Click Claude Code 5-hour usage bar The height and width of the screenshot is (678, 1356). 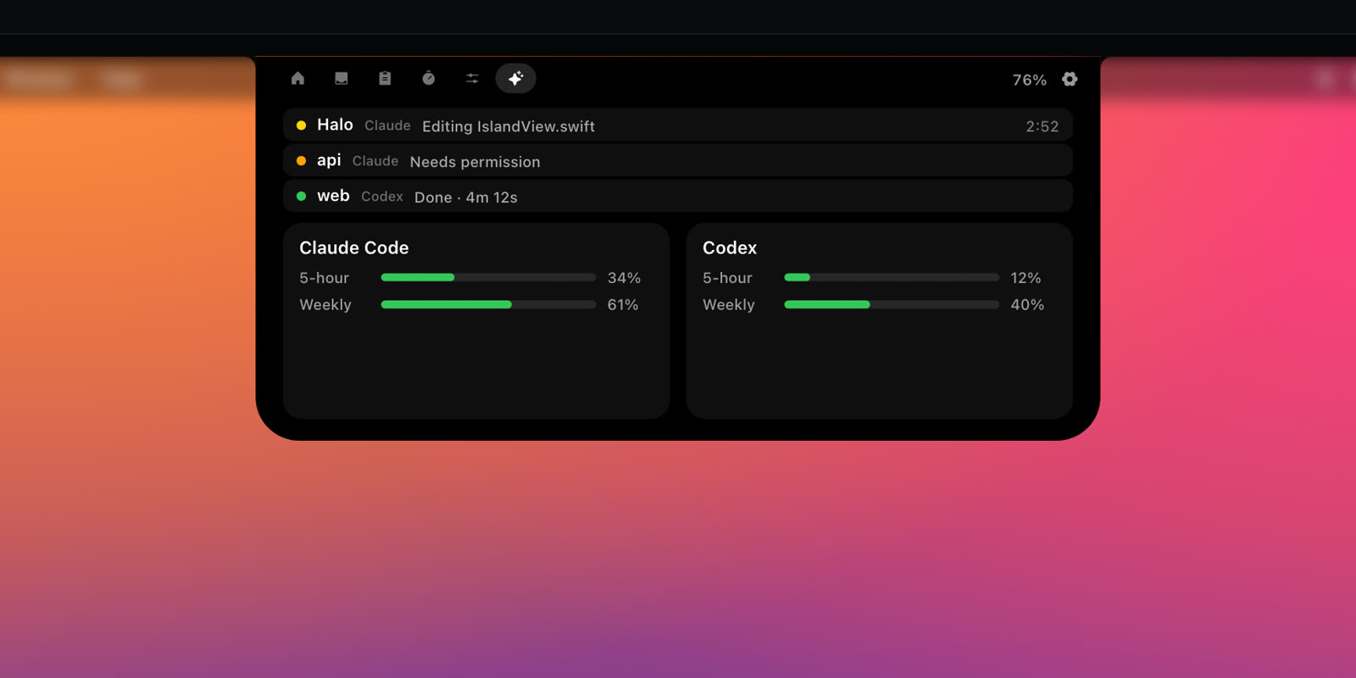[x=488, y=277]
